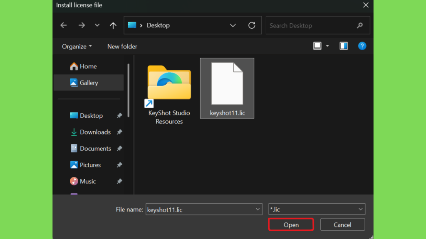Open the Organize menu
Viewport: 426px width, 239px height.
(x=77, y=46)
